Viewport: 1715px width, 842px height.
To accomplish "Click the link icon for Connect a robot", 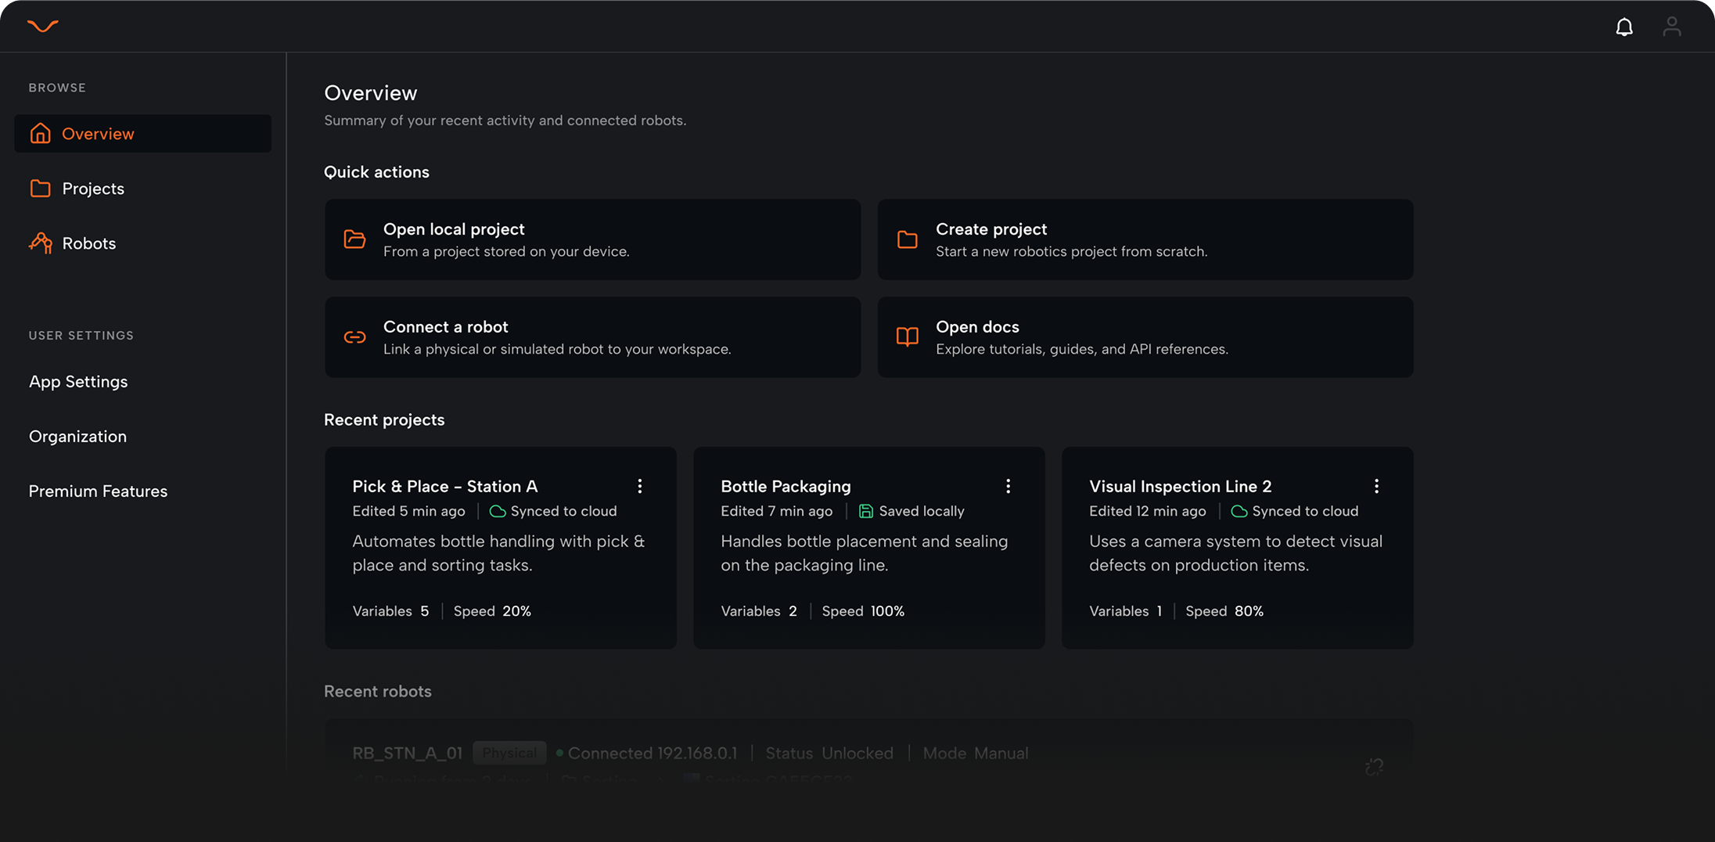I will (x=354, y=337).
